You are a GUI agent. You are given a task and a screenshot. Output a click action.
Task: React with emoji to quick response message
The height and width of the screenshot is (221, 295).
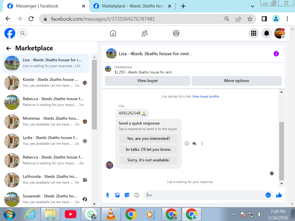pyautogui.click(x=187, y=144)
